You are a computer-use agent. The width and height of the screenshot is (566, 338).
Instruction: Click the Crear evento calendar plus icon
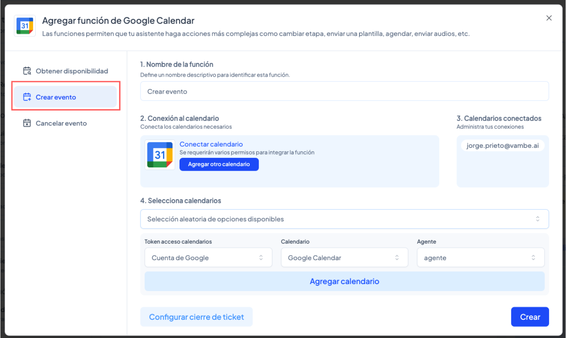(27, 97)
